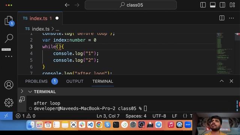Screen dimensions: 240x135
Task: Open Skype from the dock
Action: point(108,125)
